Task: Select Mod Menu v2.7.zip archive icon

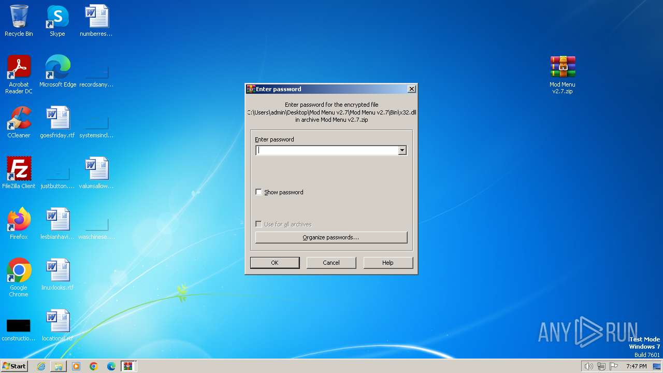Action: (563, 75)
